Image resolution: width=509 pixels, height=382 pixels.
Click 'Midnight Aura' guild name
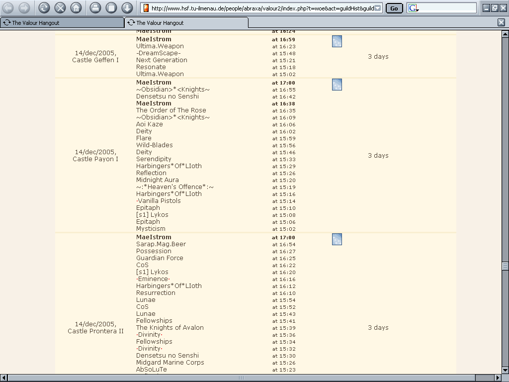[x=158, y=180]
